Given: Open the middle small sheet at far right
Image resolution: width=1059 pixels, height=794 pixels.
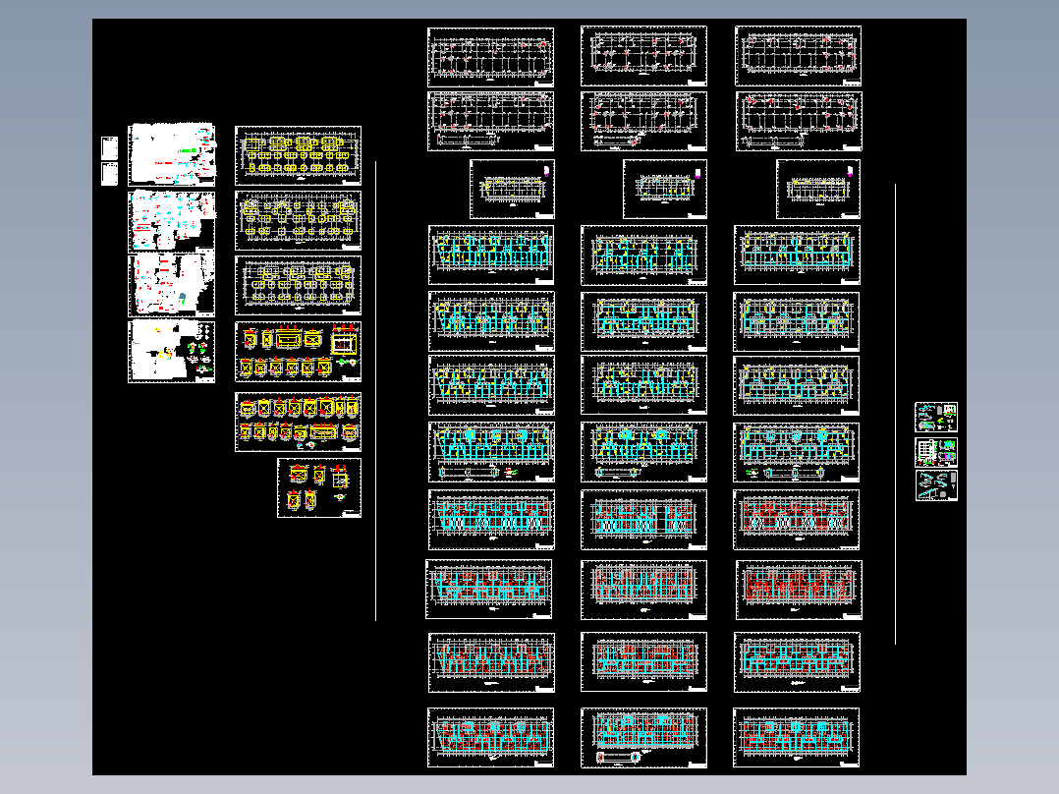Looking at the screenshot, I should [x=936, y=452].
